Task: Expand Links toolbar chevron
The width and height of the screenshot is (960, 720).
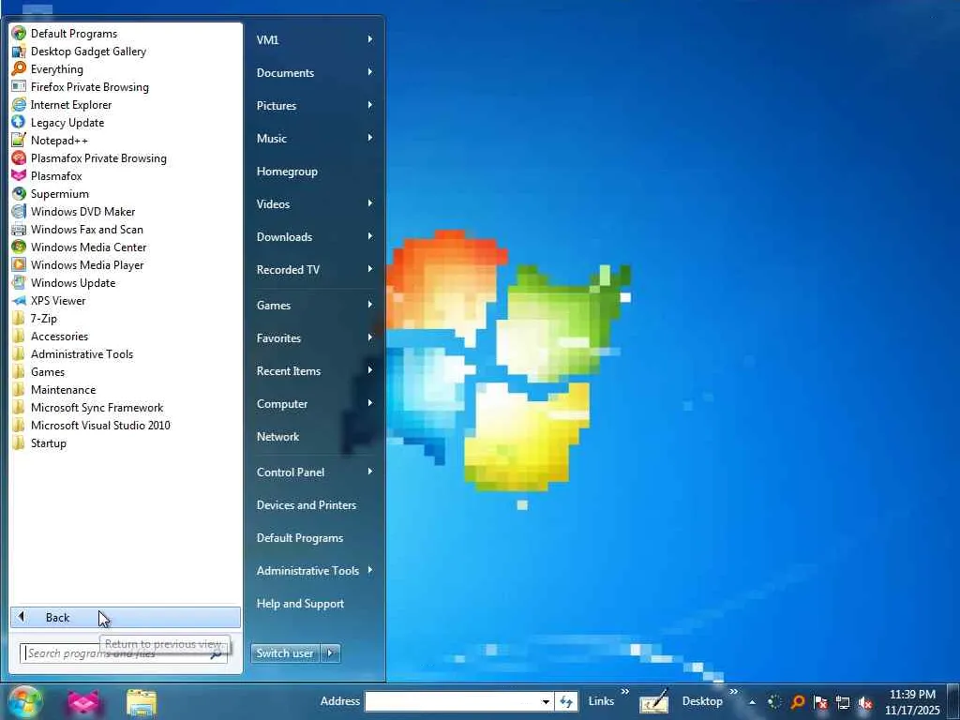Action: 625,692
